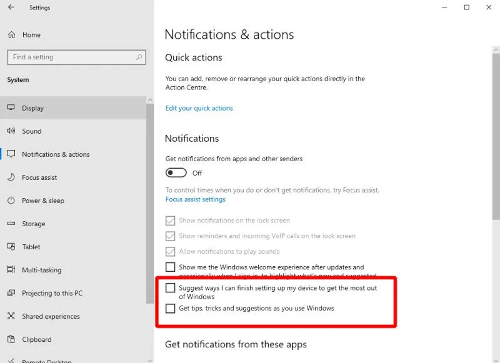The height and width of the screenshot is (363, 500).
Task: Toggle Allow notifications to play sounds
Action: (x=170, y=251)
